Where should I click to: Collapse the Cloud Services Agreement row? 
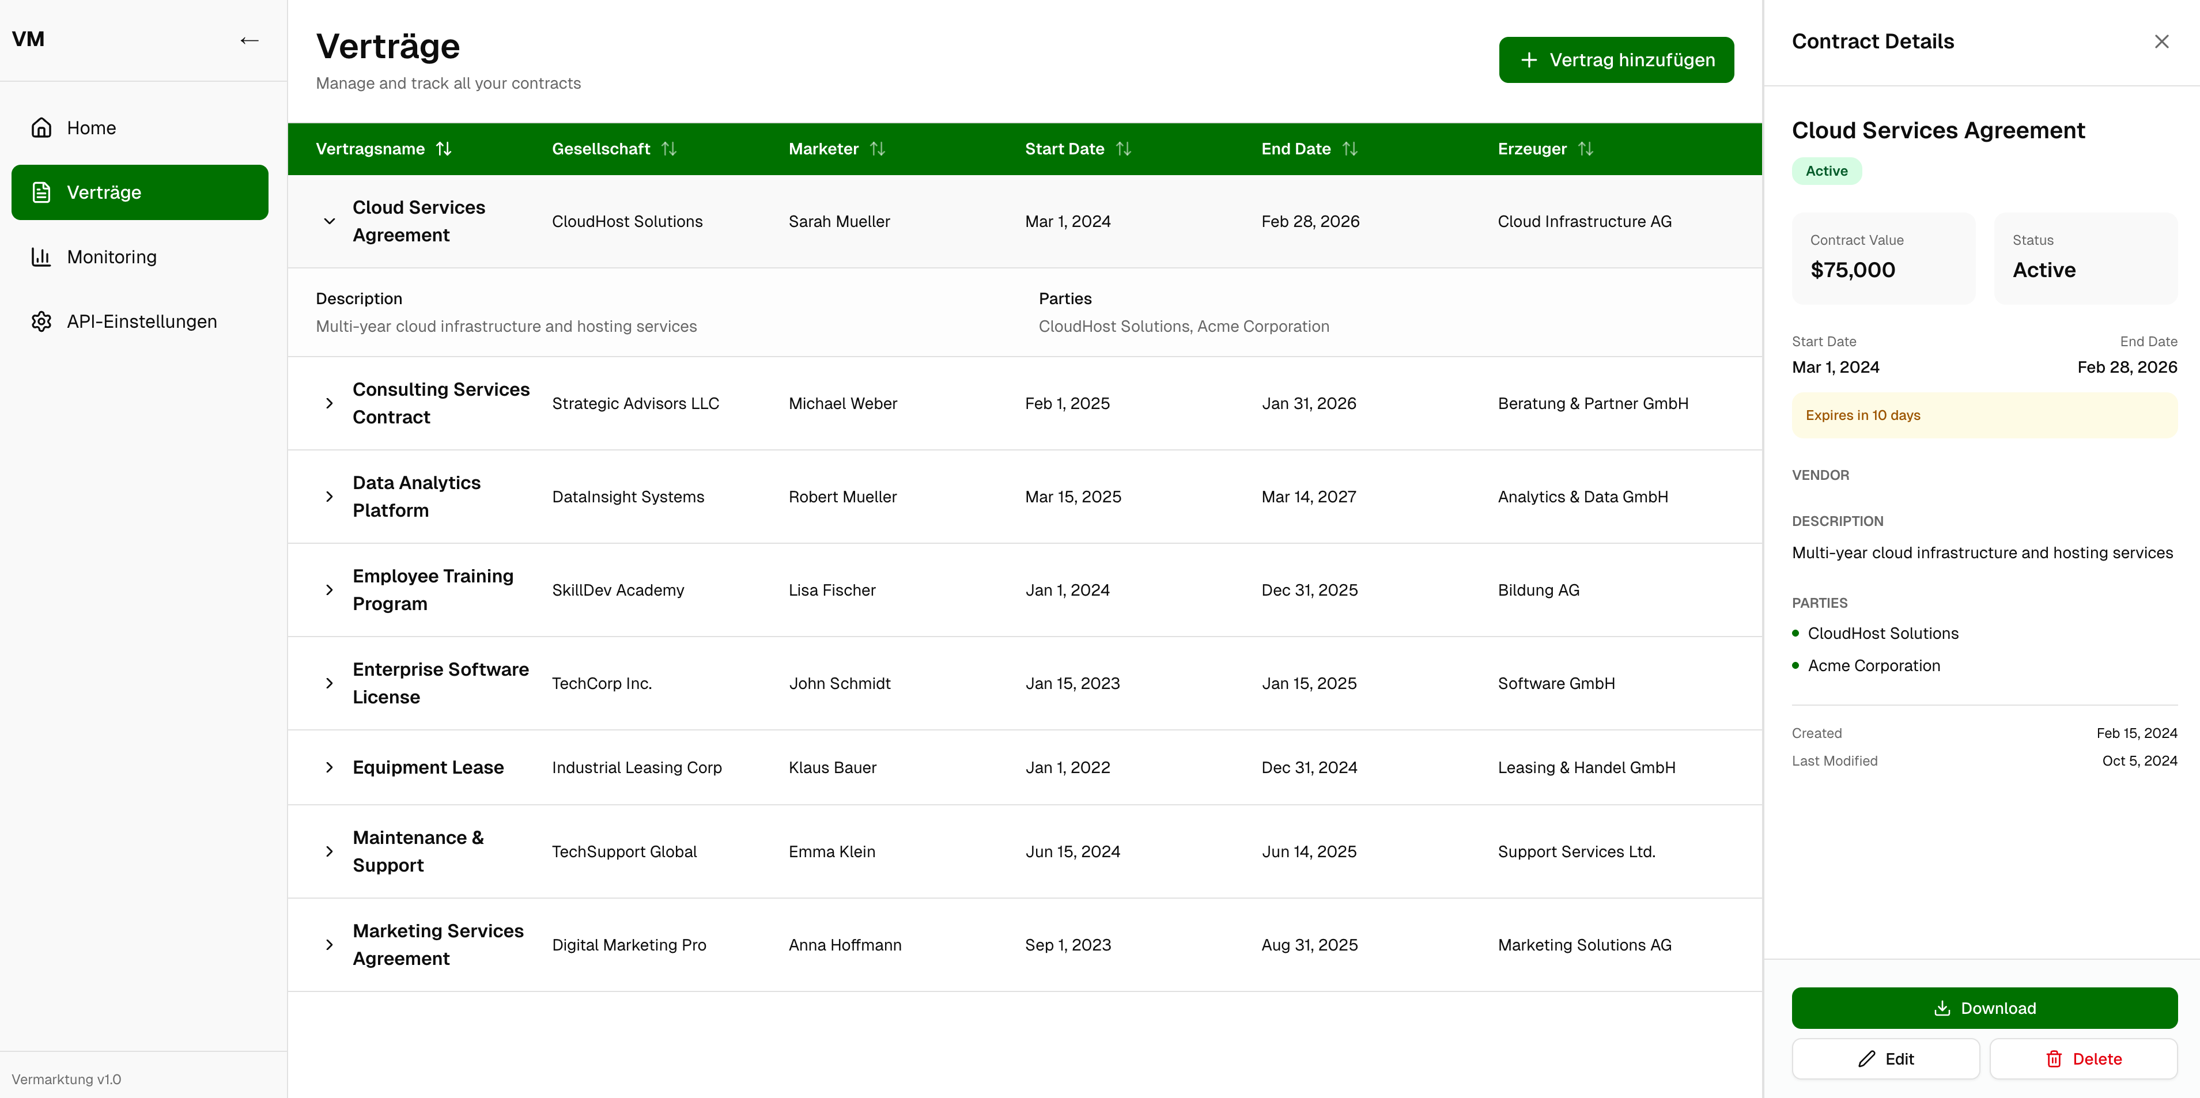pos(331,221)
